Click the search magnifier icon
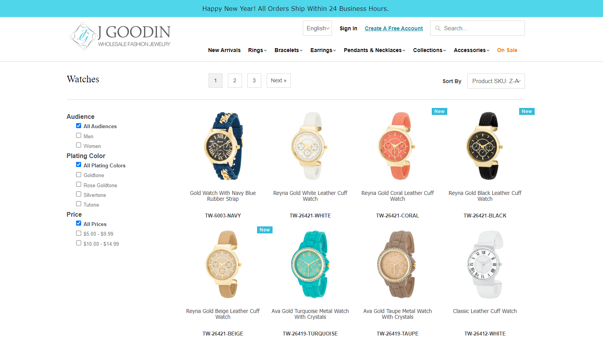Image resolution: width=603 pixels, height=339 pixels. pos(438,28)
